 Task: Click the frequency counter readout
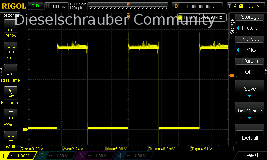tap(202, 17)
